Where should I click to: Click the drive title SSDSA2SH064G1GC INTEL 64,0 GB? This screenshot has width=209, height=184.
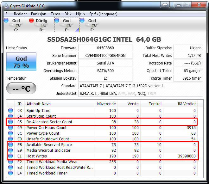pos(104,40)
